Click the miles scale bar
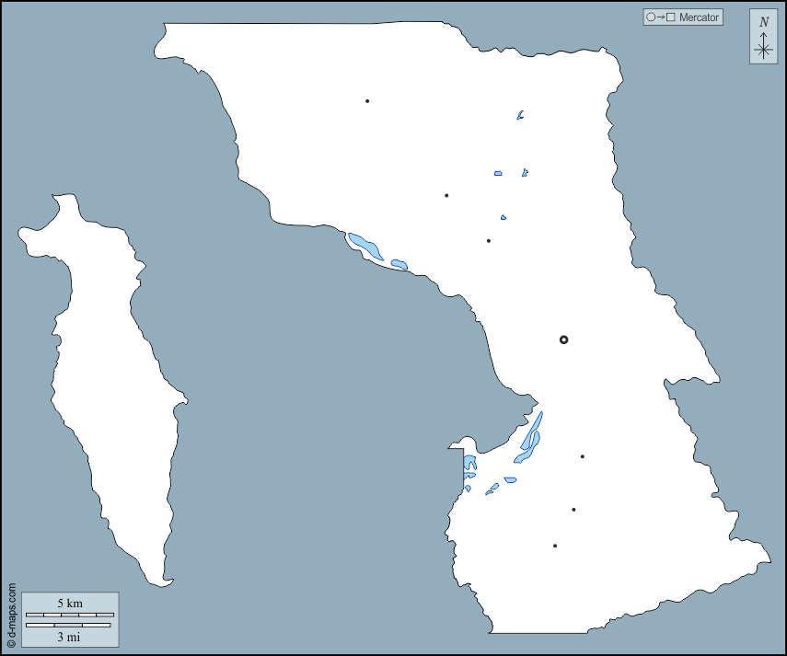The width and height of the screenshot is (787, 656). [68, 626]
